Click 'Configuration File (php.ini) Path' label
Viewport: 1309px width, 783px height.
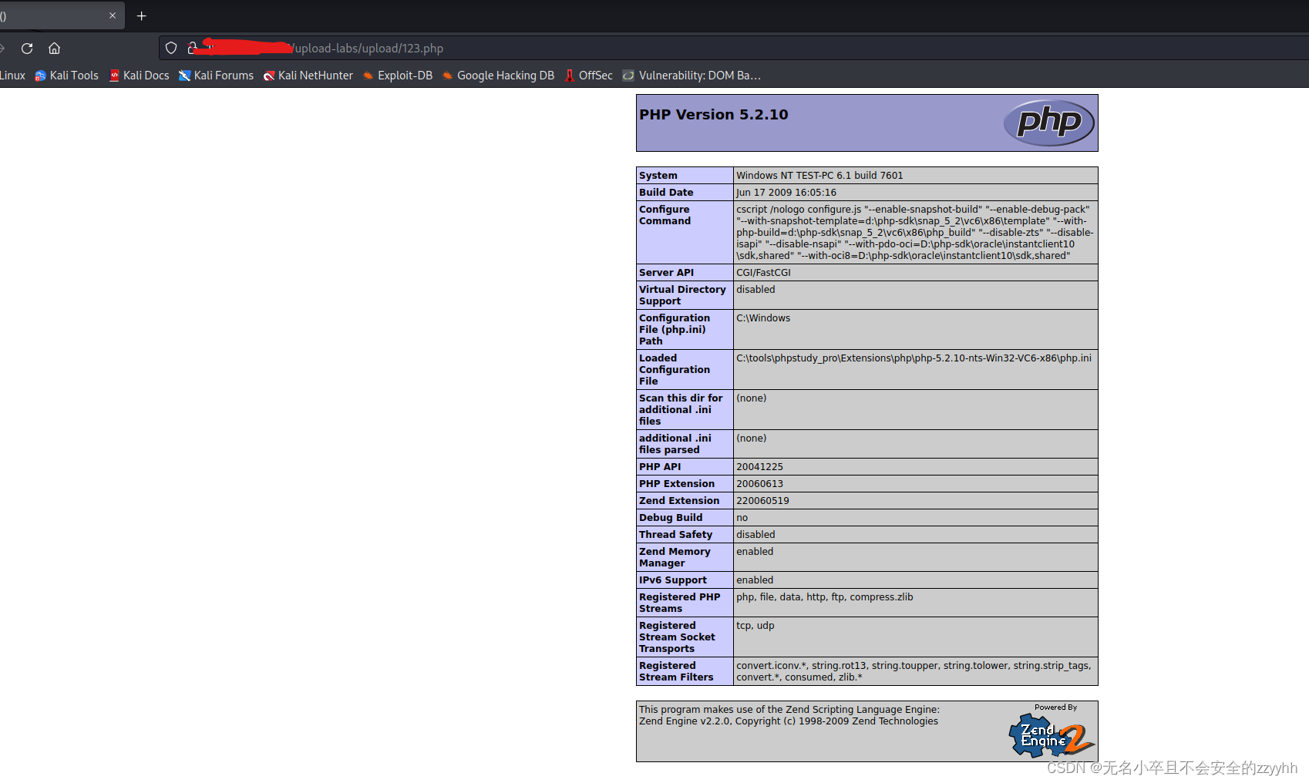pos(674,329)
